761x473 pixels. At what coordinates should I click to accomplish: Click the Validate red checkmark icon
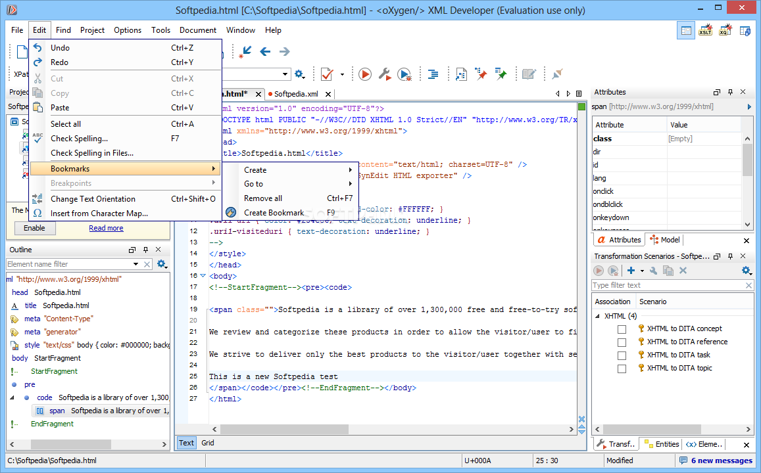pyautogui.click(x=327, y=74)
